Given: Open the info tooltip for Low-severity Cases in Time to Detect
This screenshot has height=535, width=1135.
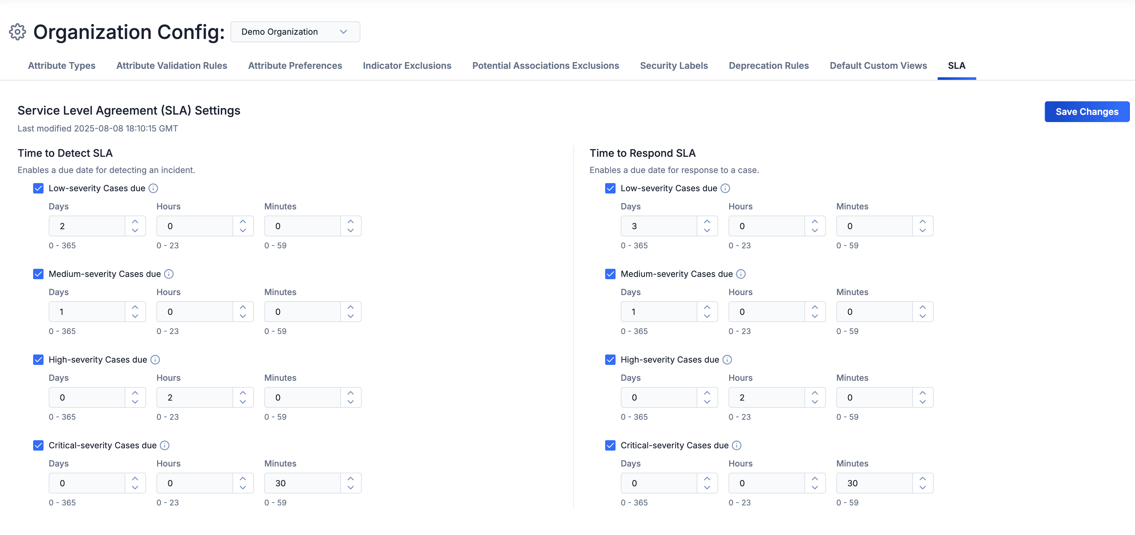Looking at the screenshot, I should point(153,188).
